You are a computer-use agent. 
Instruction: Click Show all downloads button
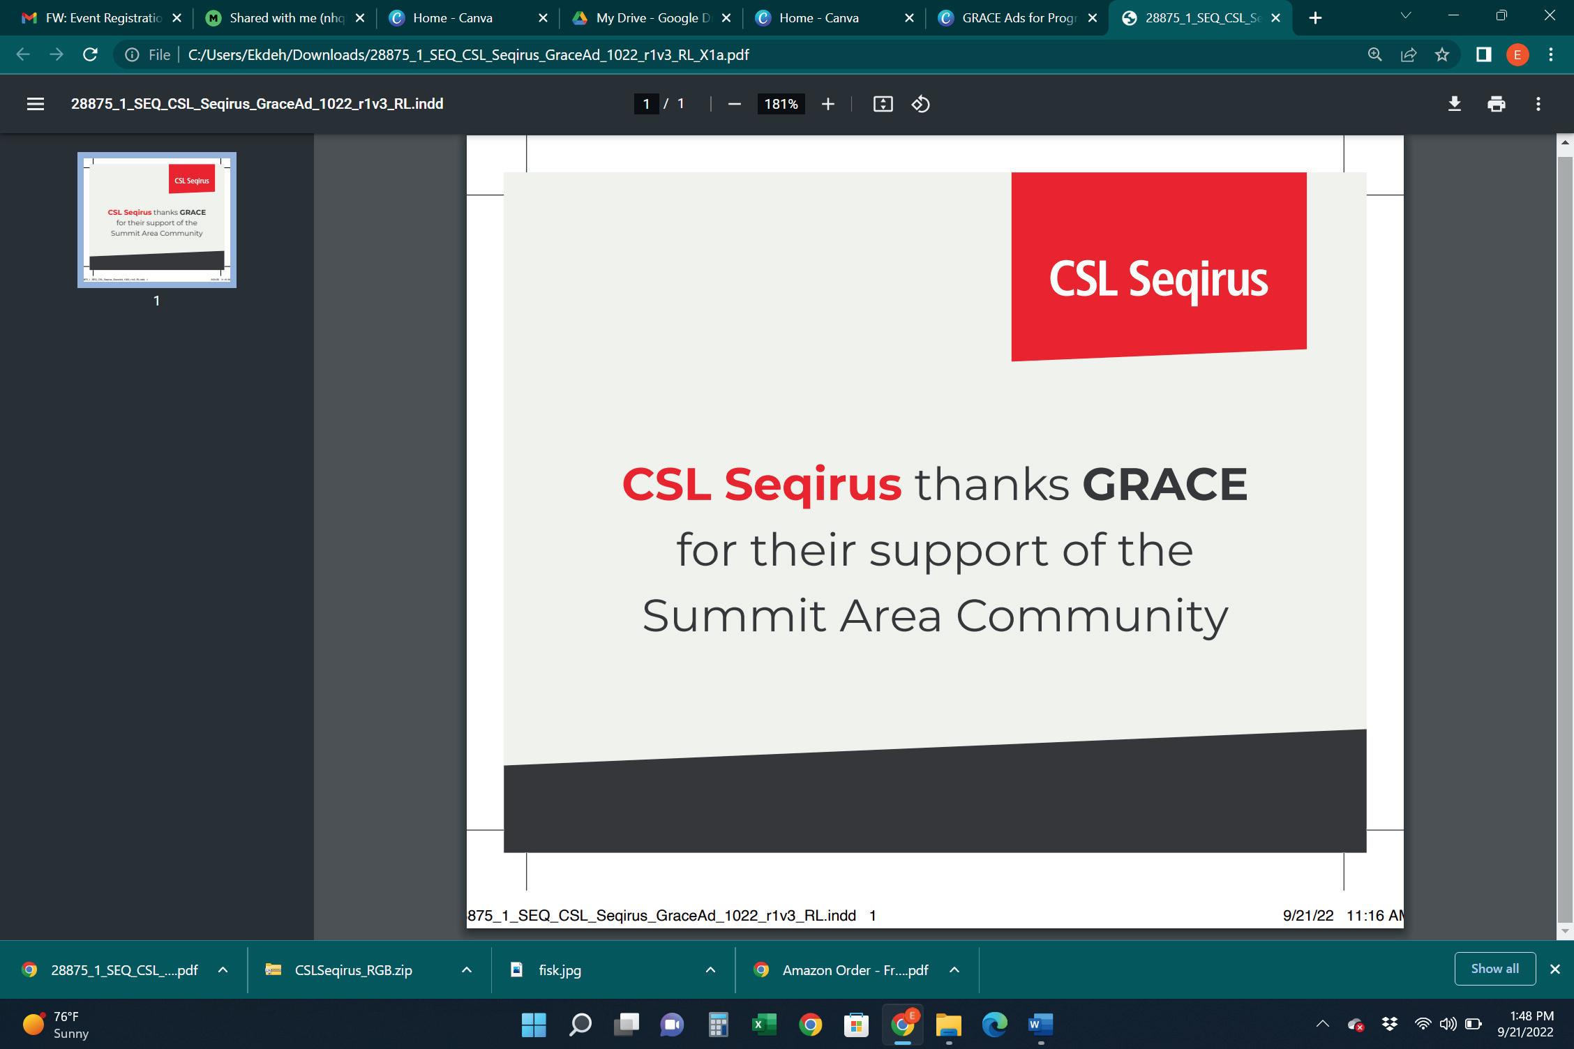(x=1494, y=968)
